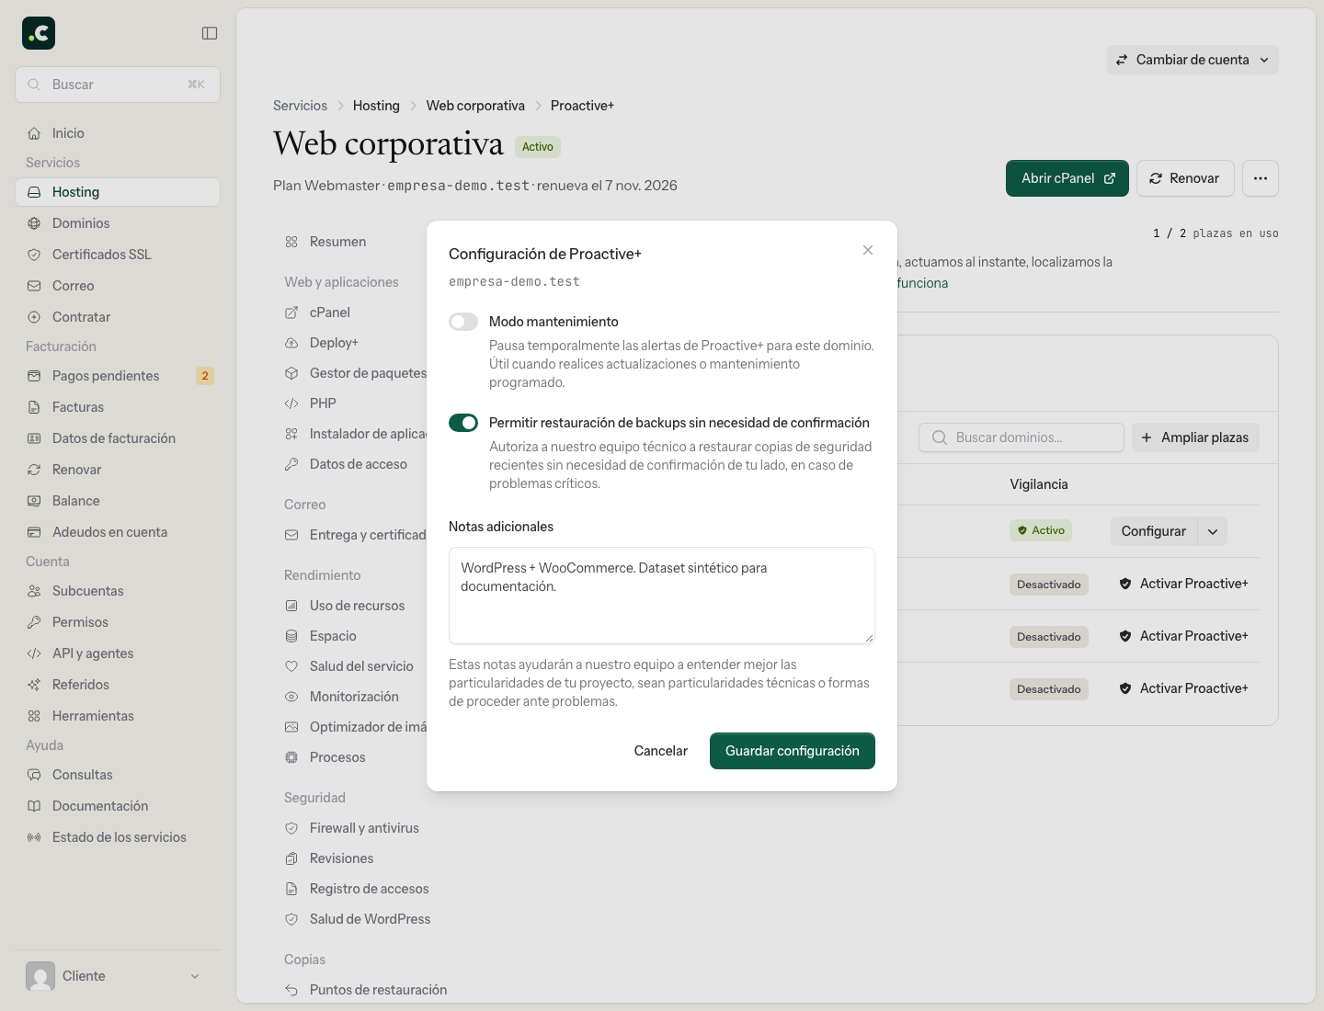The height and width of the screenshot is (1011, 1324).
Task: Close the Proactive+ configuration dialog
Action: pyautogui.click(x=868, y=250)
